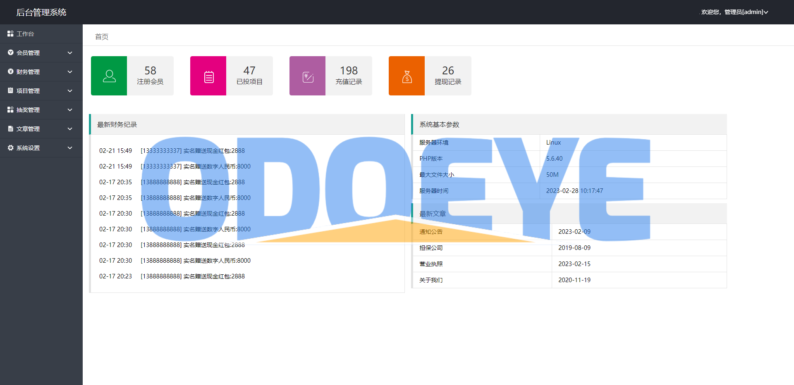Click the orange withdrawal money bag icon
Viewport: 794px width, 385px height.
[407, 76]
